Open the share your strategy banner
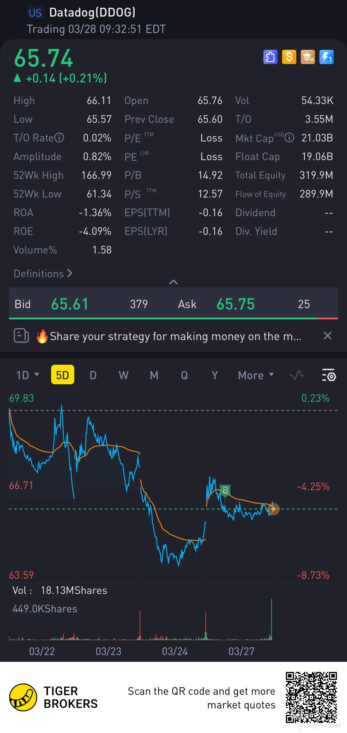Screen dimensions: 347x733 (x=175, y=336)
